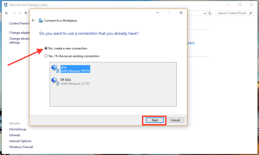Click the wizard back arrow icon
Screen dimensions: 259x155
33,21
